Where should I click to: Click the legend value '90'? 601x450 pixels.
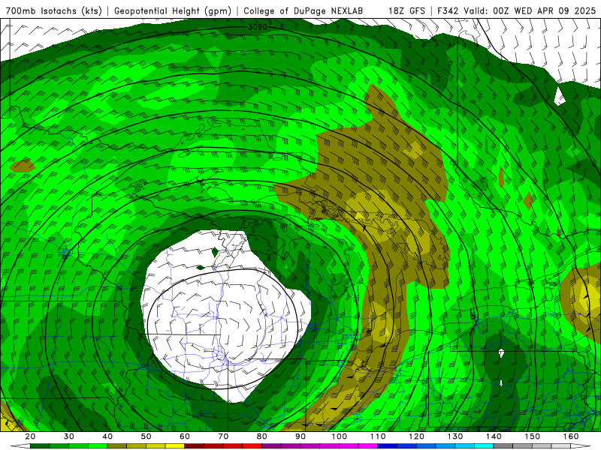300,436
